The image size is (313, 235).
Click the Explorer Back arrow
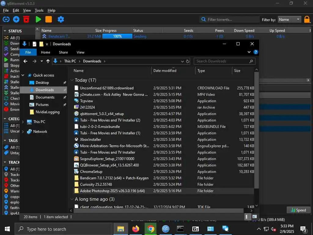tap(25, 61)
